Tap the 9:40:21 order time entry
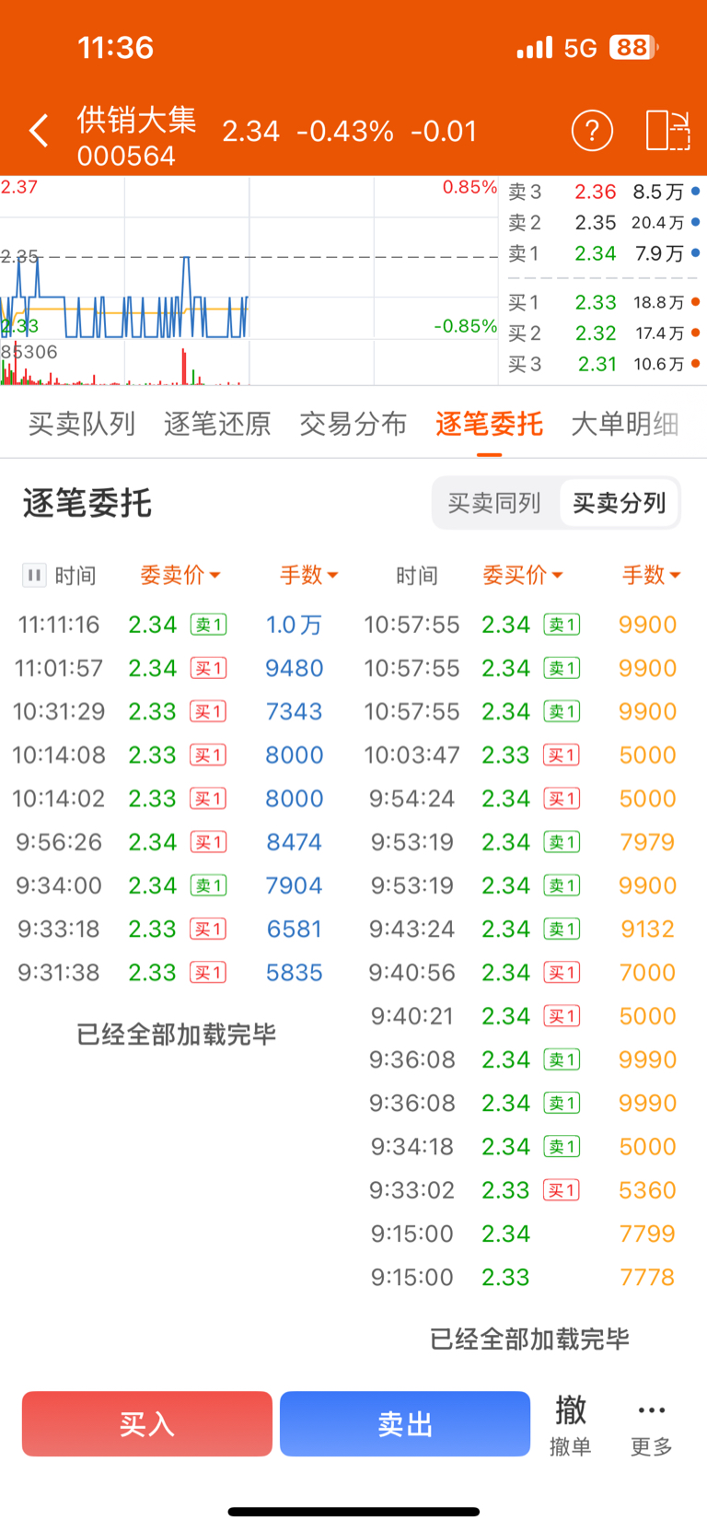The image size is (707, 1532). pyautogui.click(x=411, y=1016)
